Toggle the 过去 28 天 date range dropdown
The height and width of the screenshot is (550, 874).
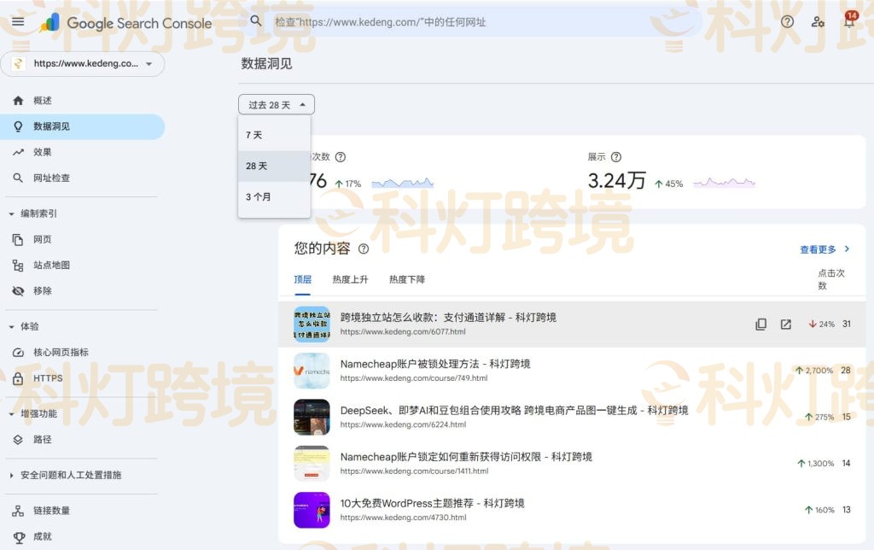tap(277, 105)
